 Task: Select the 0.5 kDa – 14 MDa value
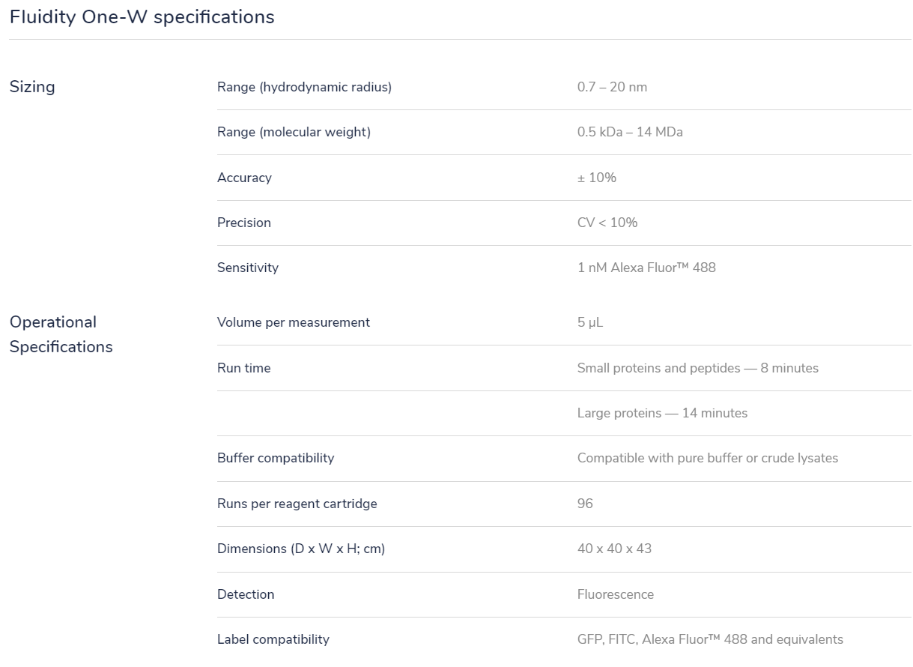[630, 132]
